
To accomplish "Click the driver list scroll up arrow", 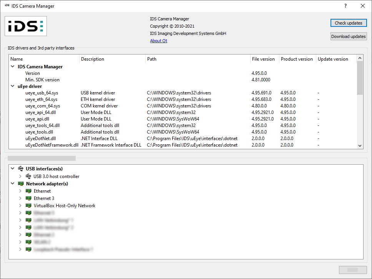I will [360, 58].
